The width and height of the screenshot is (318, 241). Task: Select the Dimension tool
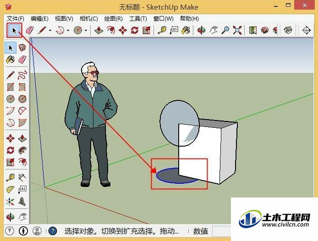(x=22, y=177)
